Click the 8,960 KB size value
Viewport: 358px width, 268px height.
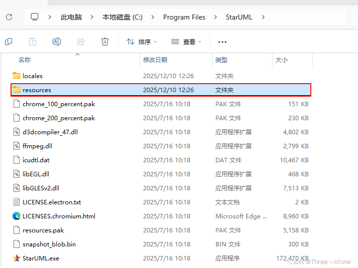coord(296,216)
